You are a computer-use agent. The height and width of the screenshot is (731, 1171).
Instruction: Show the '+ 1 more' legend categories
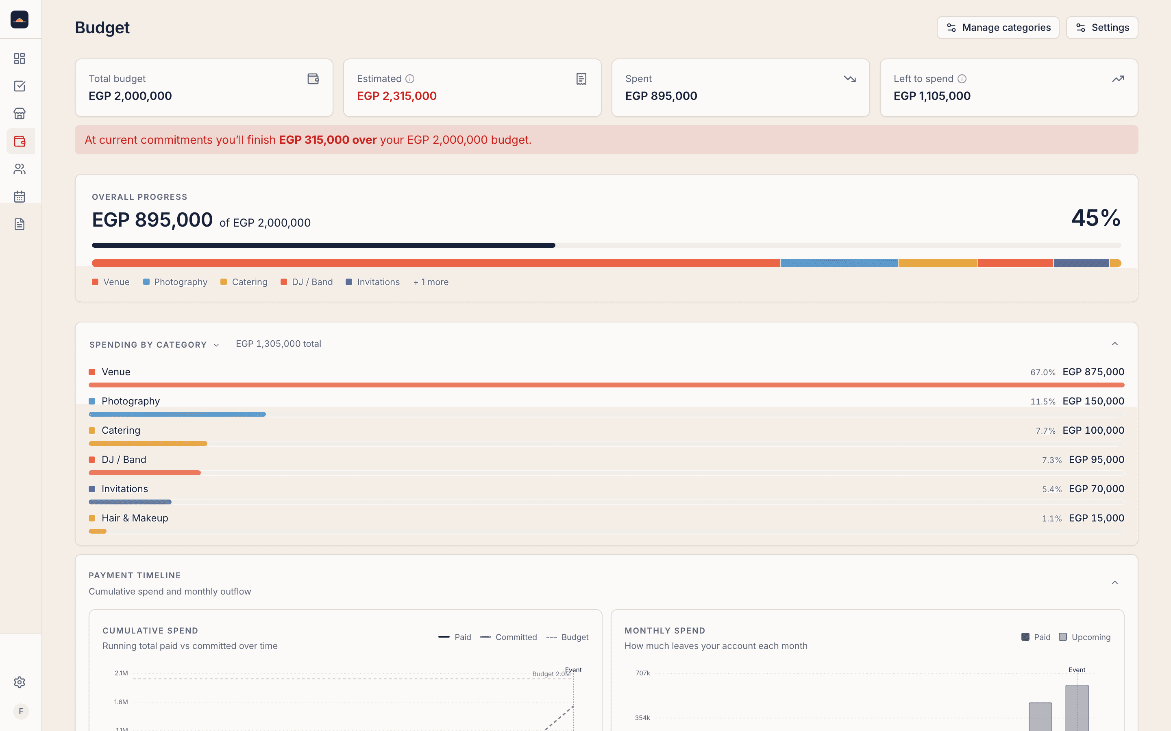coord(431,282)
